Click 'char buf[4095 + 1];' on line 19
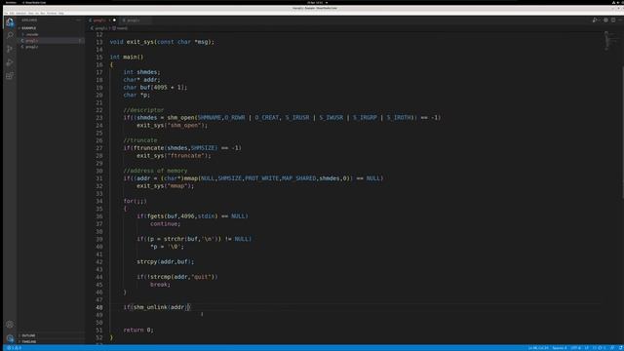 click(x=155, y=88)
